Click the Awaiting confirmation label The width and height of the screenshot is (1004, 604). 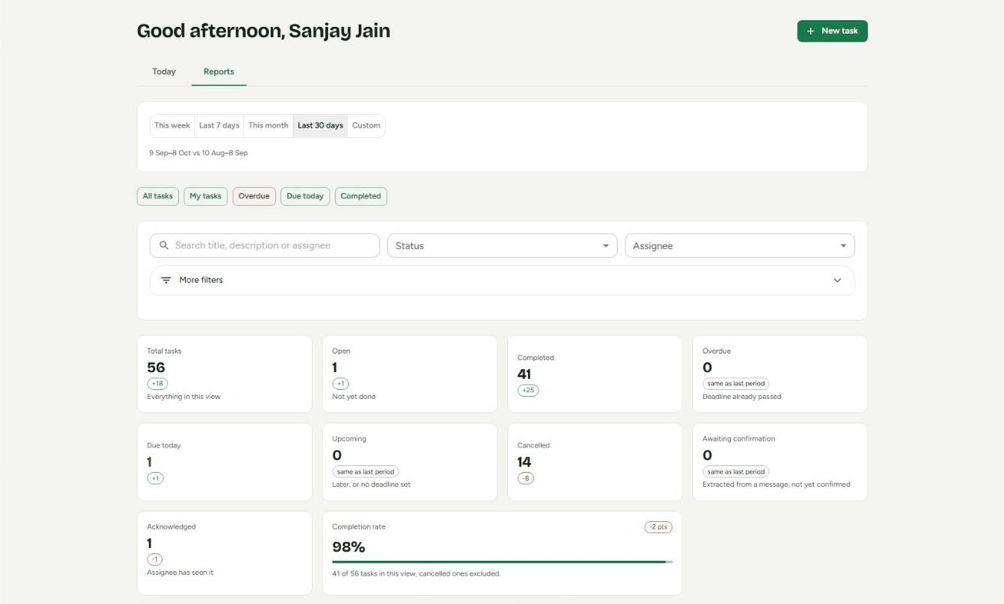738,438
